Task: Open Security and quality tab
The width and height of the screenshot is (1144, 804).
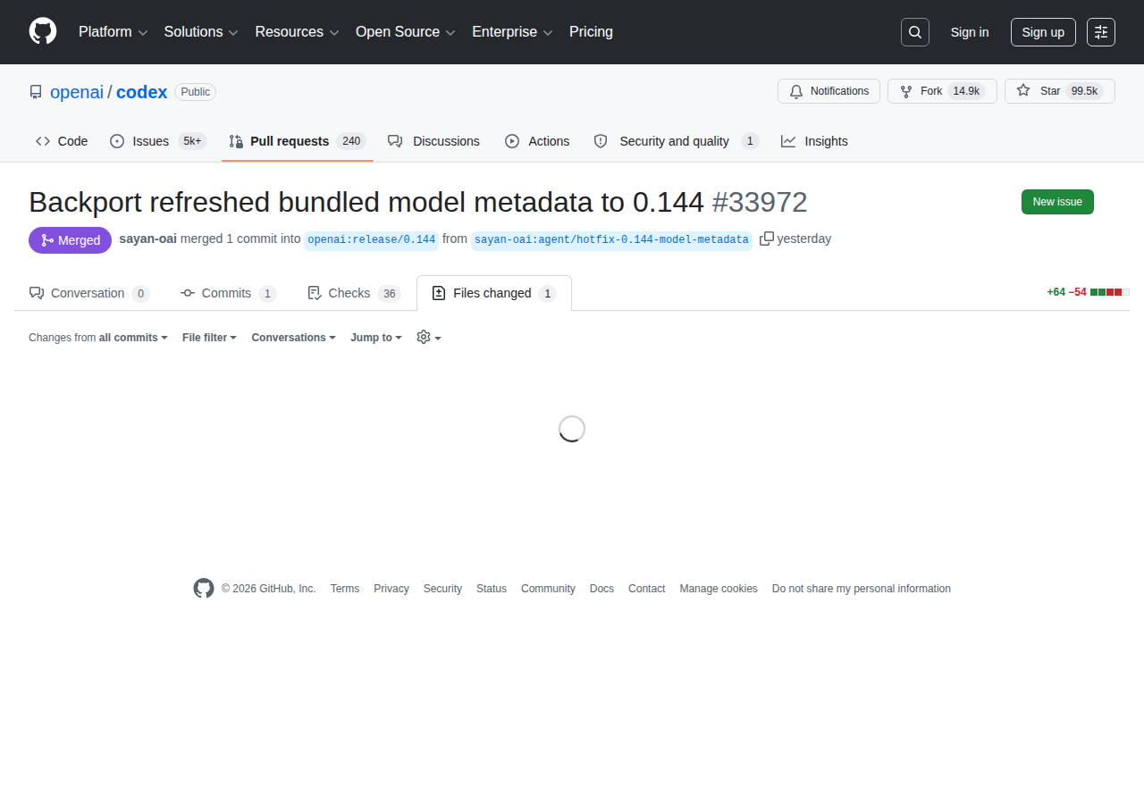Action: click(677, 141)
